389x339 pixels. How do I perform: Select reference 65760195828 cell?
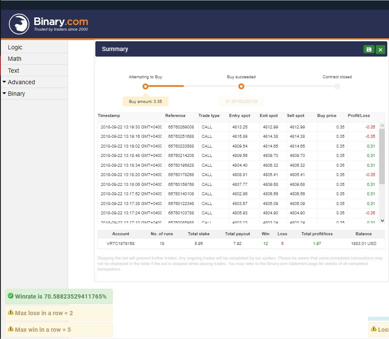tap(181, 165)
